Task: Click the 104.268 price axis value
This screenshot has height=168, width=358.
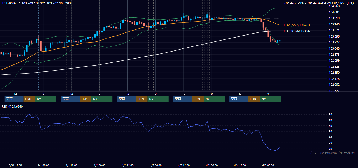Action: click(334, 6)
